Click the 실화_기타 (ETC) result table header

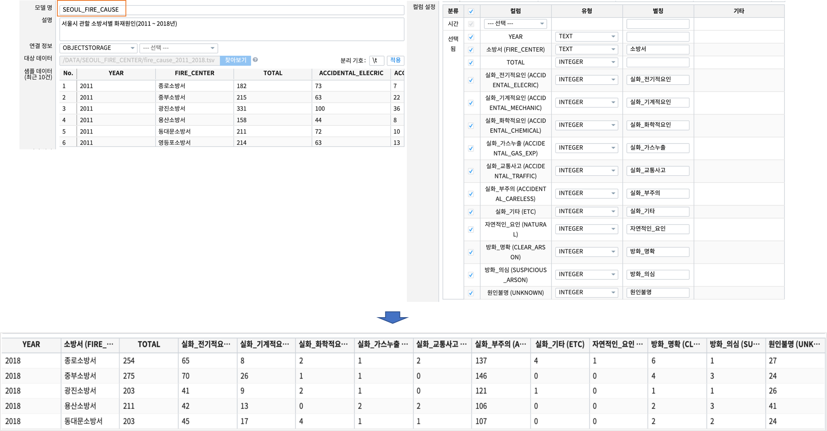pos(560,344)
